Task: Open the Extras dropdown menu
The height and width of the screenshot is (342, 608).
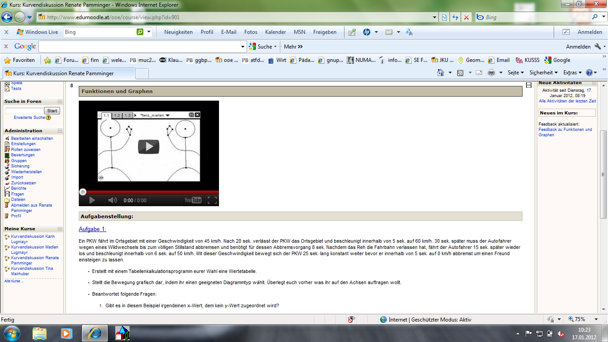Action: tap(572, 73)
